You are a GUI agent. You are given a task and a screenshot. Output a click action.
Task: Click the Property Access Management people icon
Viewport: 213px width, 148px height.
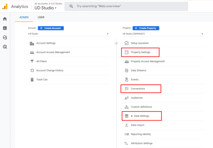coord(127,62)
